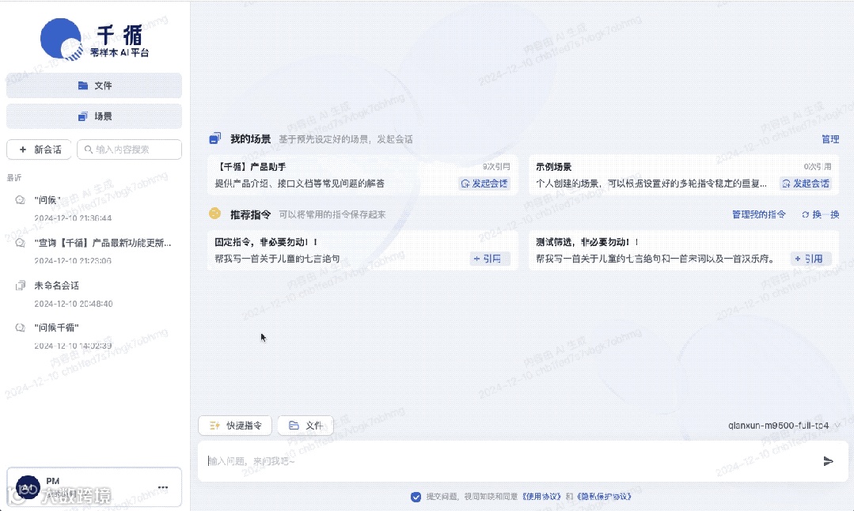Image resolution: width=854 pixels, height=511 pixels.
Task: Open the 《隐私保护协议》 link
Action: click(x=603, y=496)
